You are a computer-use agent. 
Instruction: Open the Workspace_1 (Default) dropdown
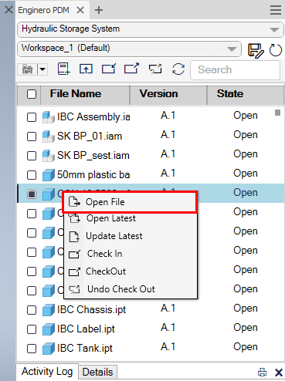click(x=232, y=49)
